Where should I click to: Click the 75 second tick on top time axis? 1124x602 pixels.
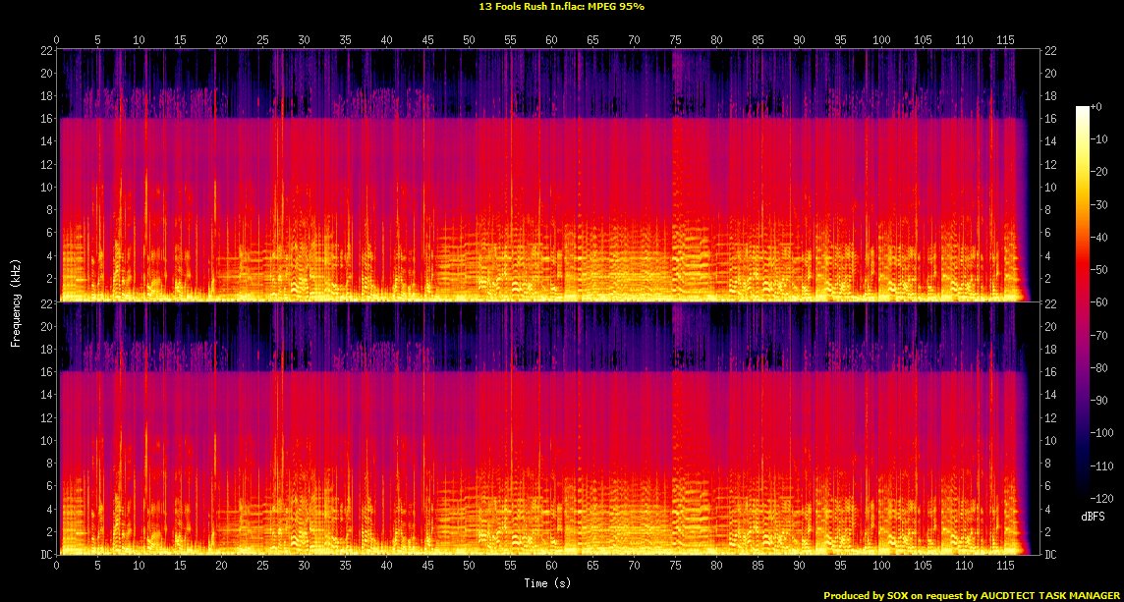(x=676, y=40)
